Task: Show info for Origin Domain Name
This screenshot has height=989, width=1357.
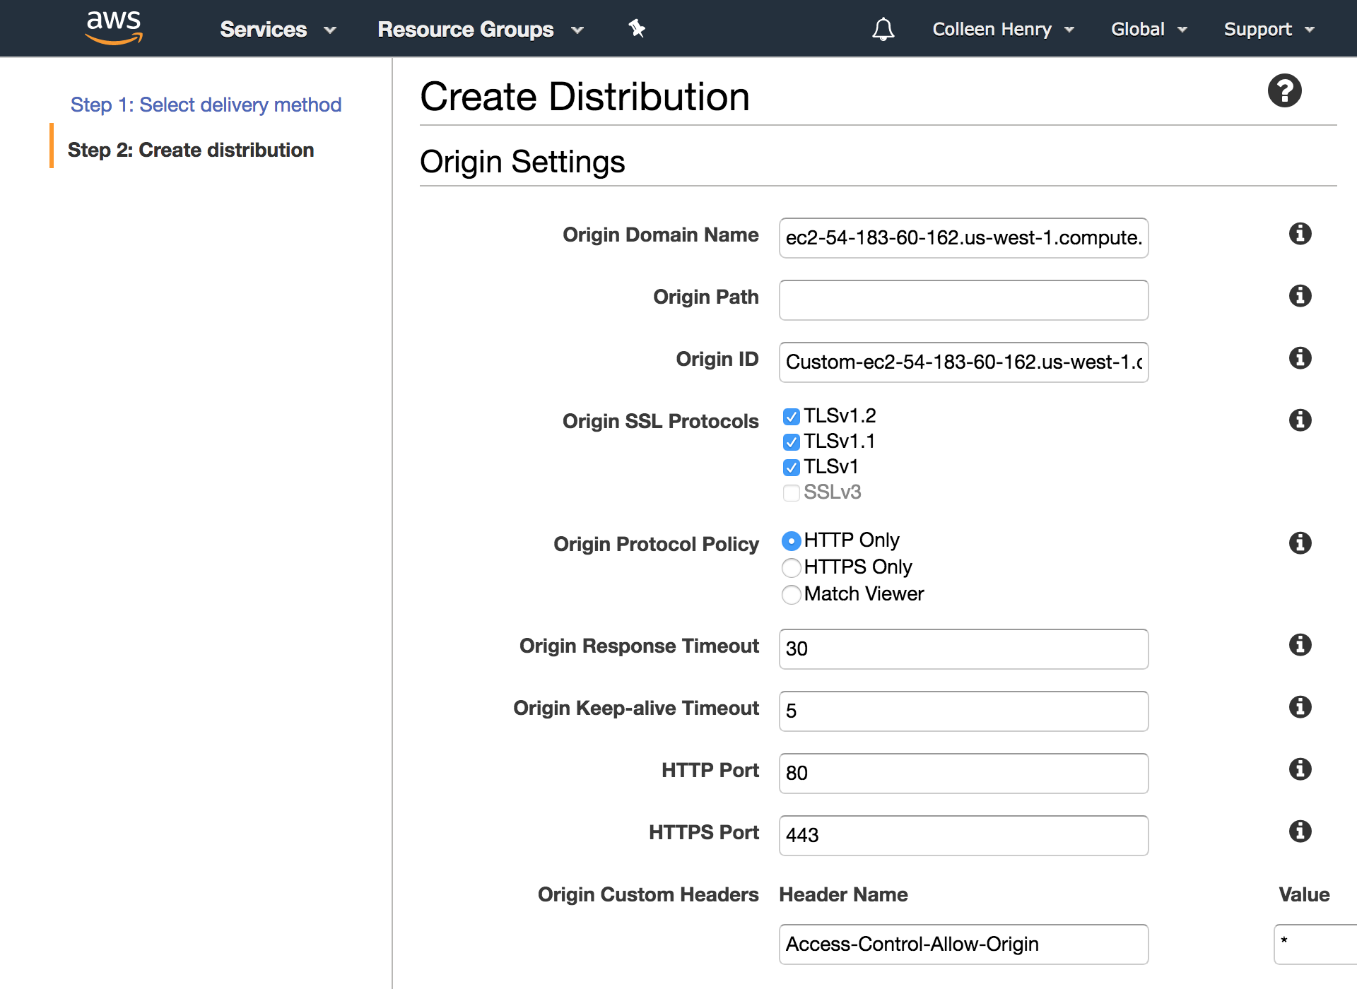Action: point(1300,234)
